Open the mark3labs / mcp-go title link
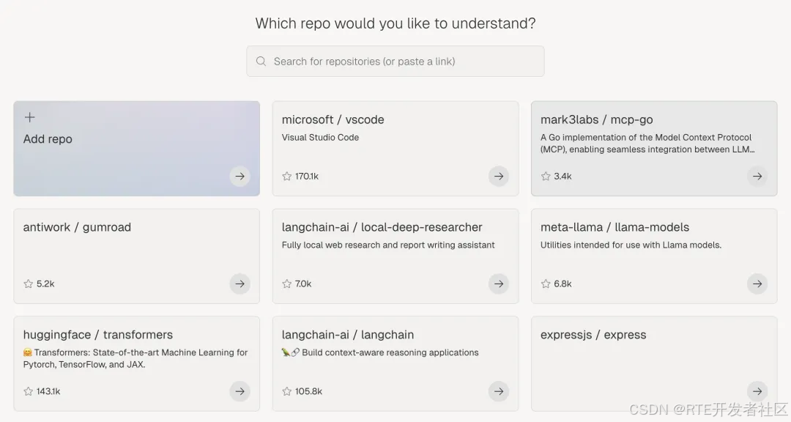791x422 pixels. (596, 119)
